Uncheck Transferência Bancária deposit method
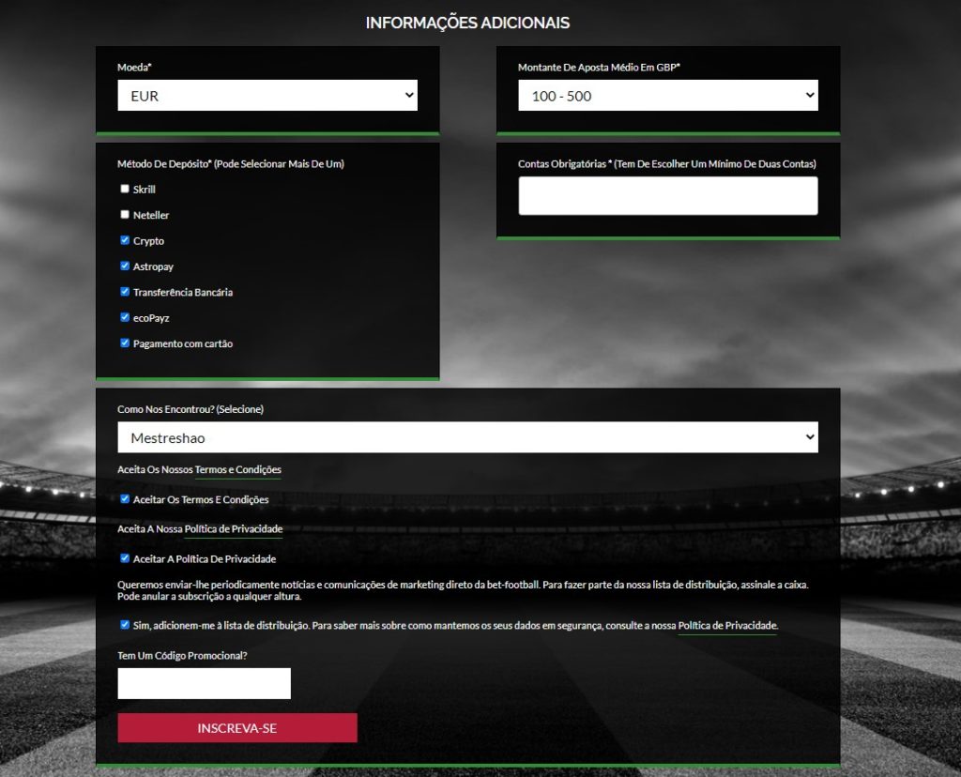The image size is (961, 777). click(x=125, y=292)
